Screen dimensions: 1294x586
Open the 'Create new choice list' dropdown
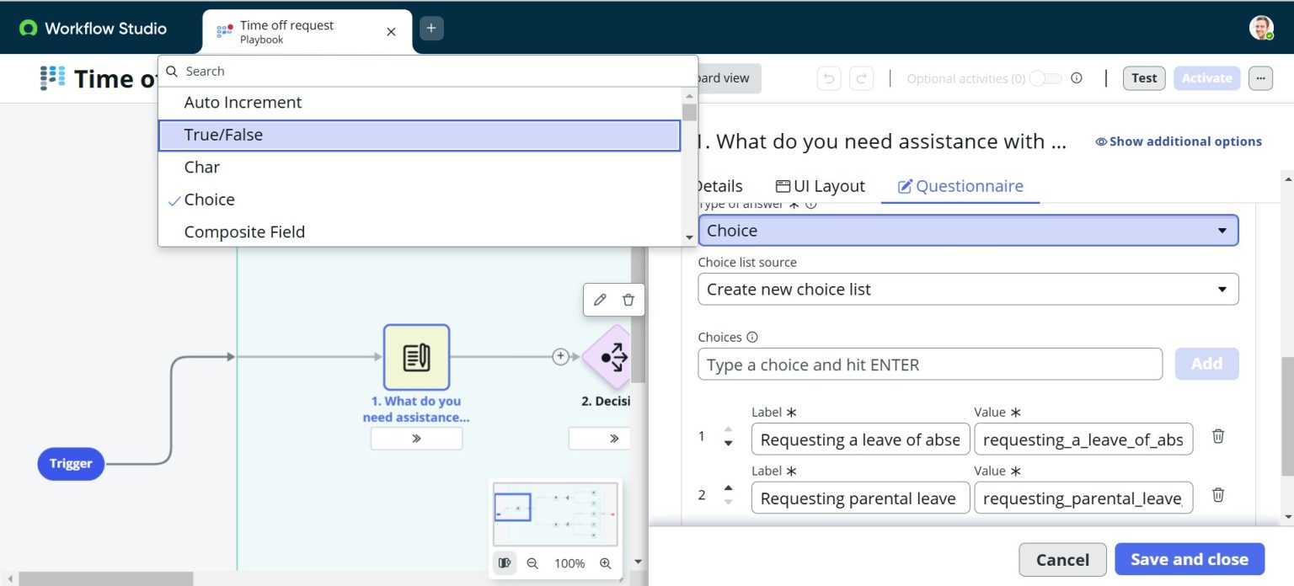(967, 289)
